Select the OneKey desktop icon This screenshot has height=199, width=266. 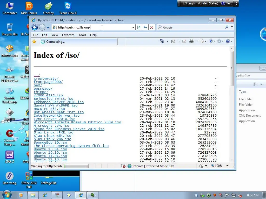tap(49, 8)
